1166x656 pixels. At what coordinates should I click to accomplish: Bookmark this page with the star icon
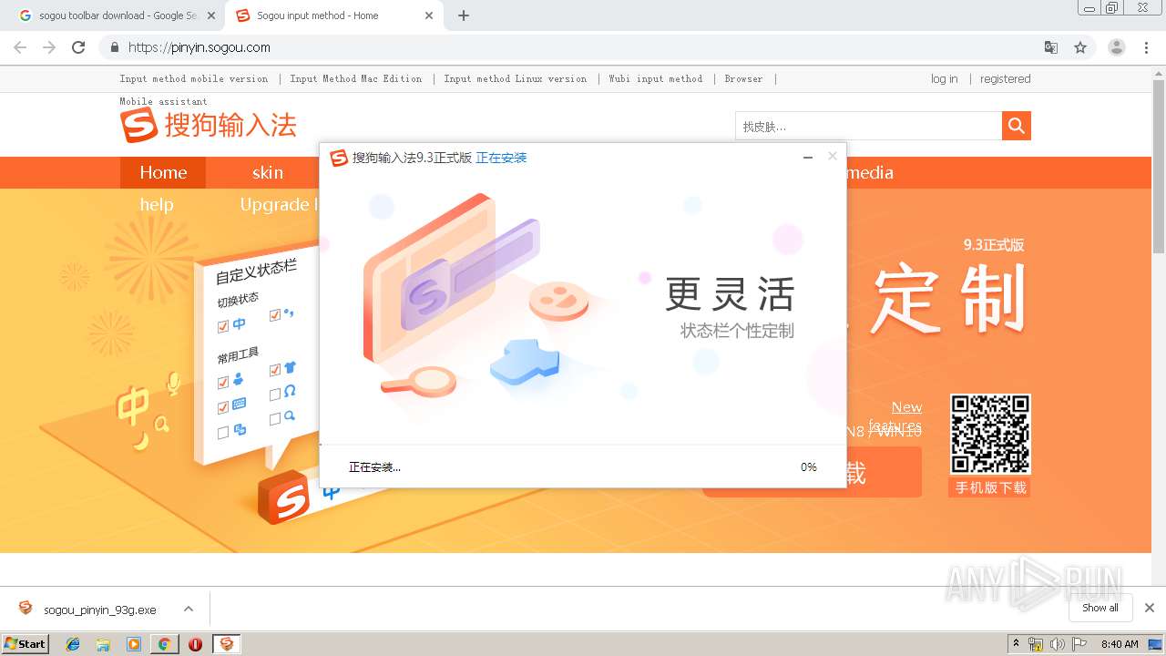1080,47
